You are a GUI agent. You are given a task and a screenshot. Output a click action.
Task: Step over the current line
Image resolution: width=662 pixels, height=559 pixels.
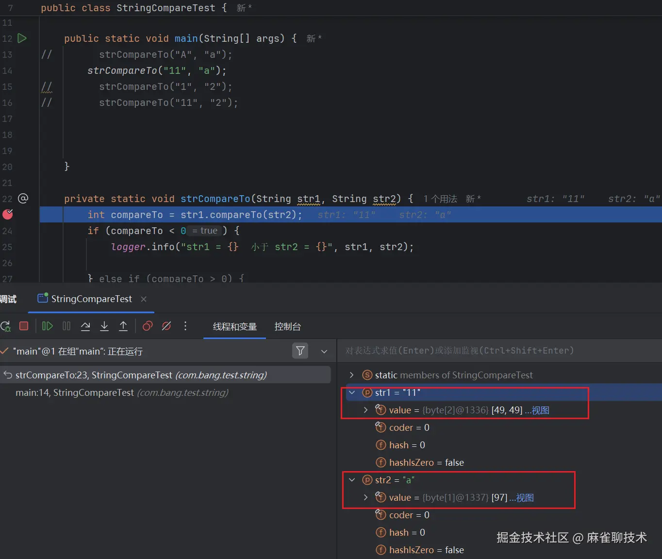tap(85, 326)
